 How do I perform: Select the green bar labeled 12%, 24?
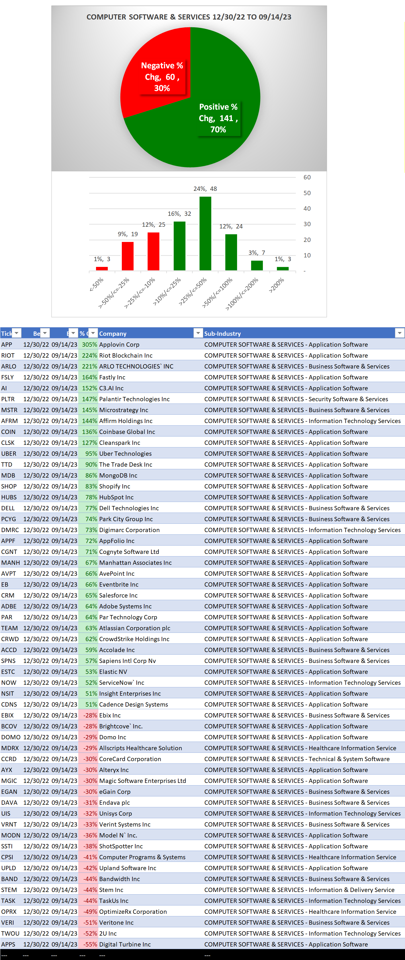(231, 252)
